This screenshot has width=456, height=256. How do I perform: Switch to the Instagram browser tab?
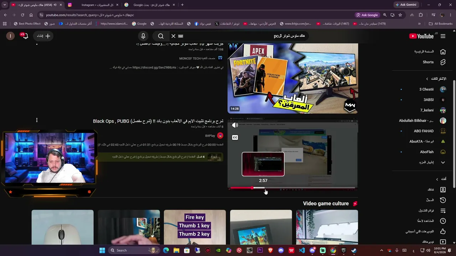click(x=93, y=5)
